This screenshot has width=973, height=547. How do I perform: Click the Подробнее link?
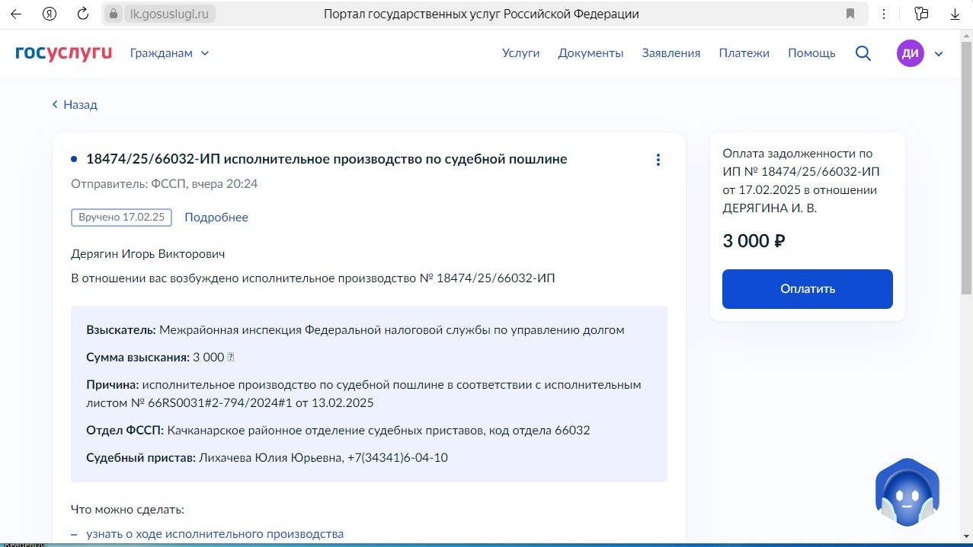(216, 218)
